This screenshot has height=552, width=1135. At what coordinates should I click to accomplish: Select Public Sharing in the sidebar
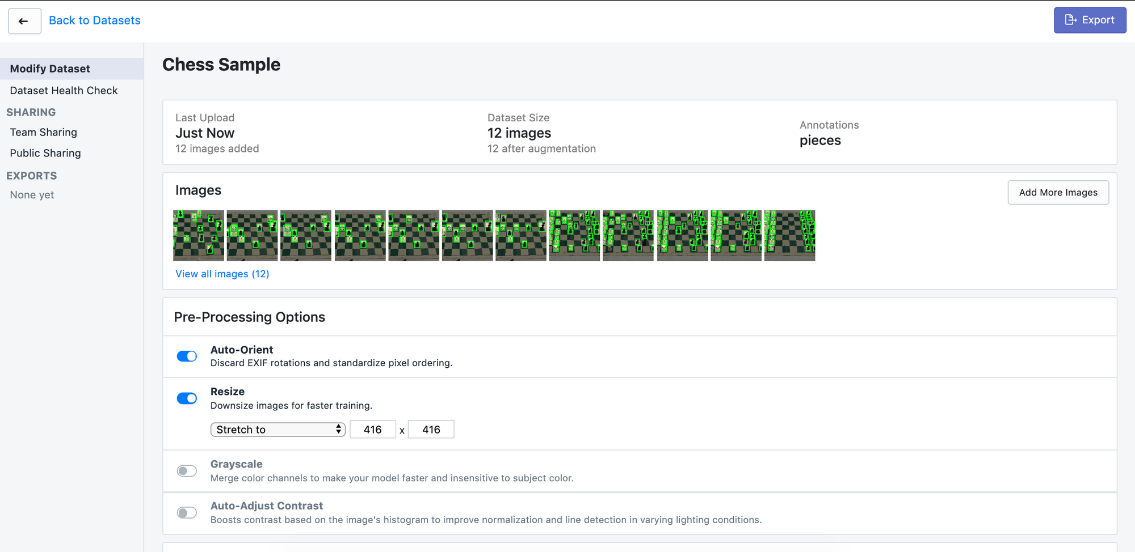click(45, 153)
